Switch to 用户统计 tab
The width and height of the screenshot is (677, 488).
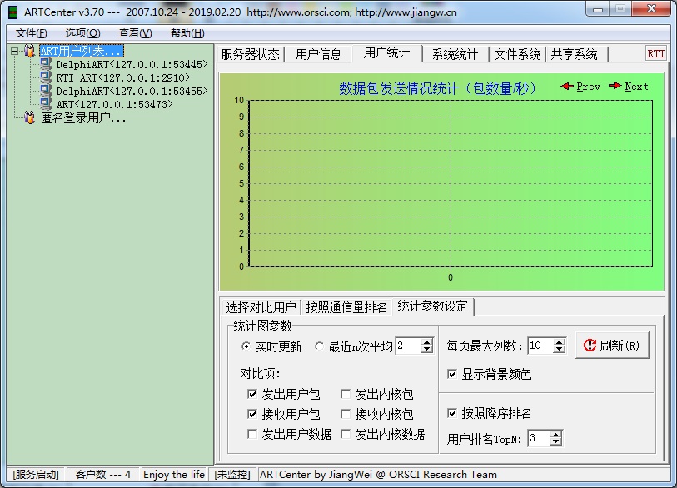point(386,53)
